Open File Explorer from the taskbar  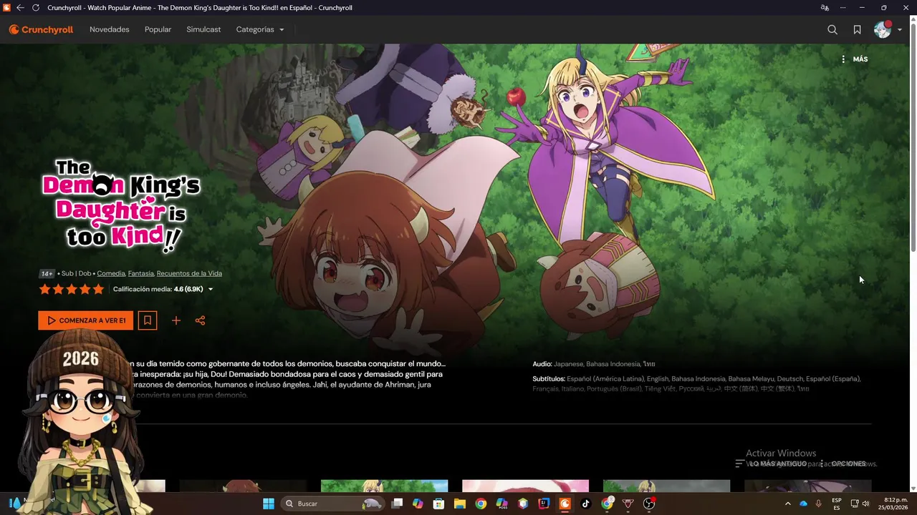point(460,504)
